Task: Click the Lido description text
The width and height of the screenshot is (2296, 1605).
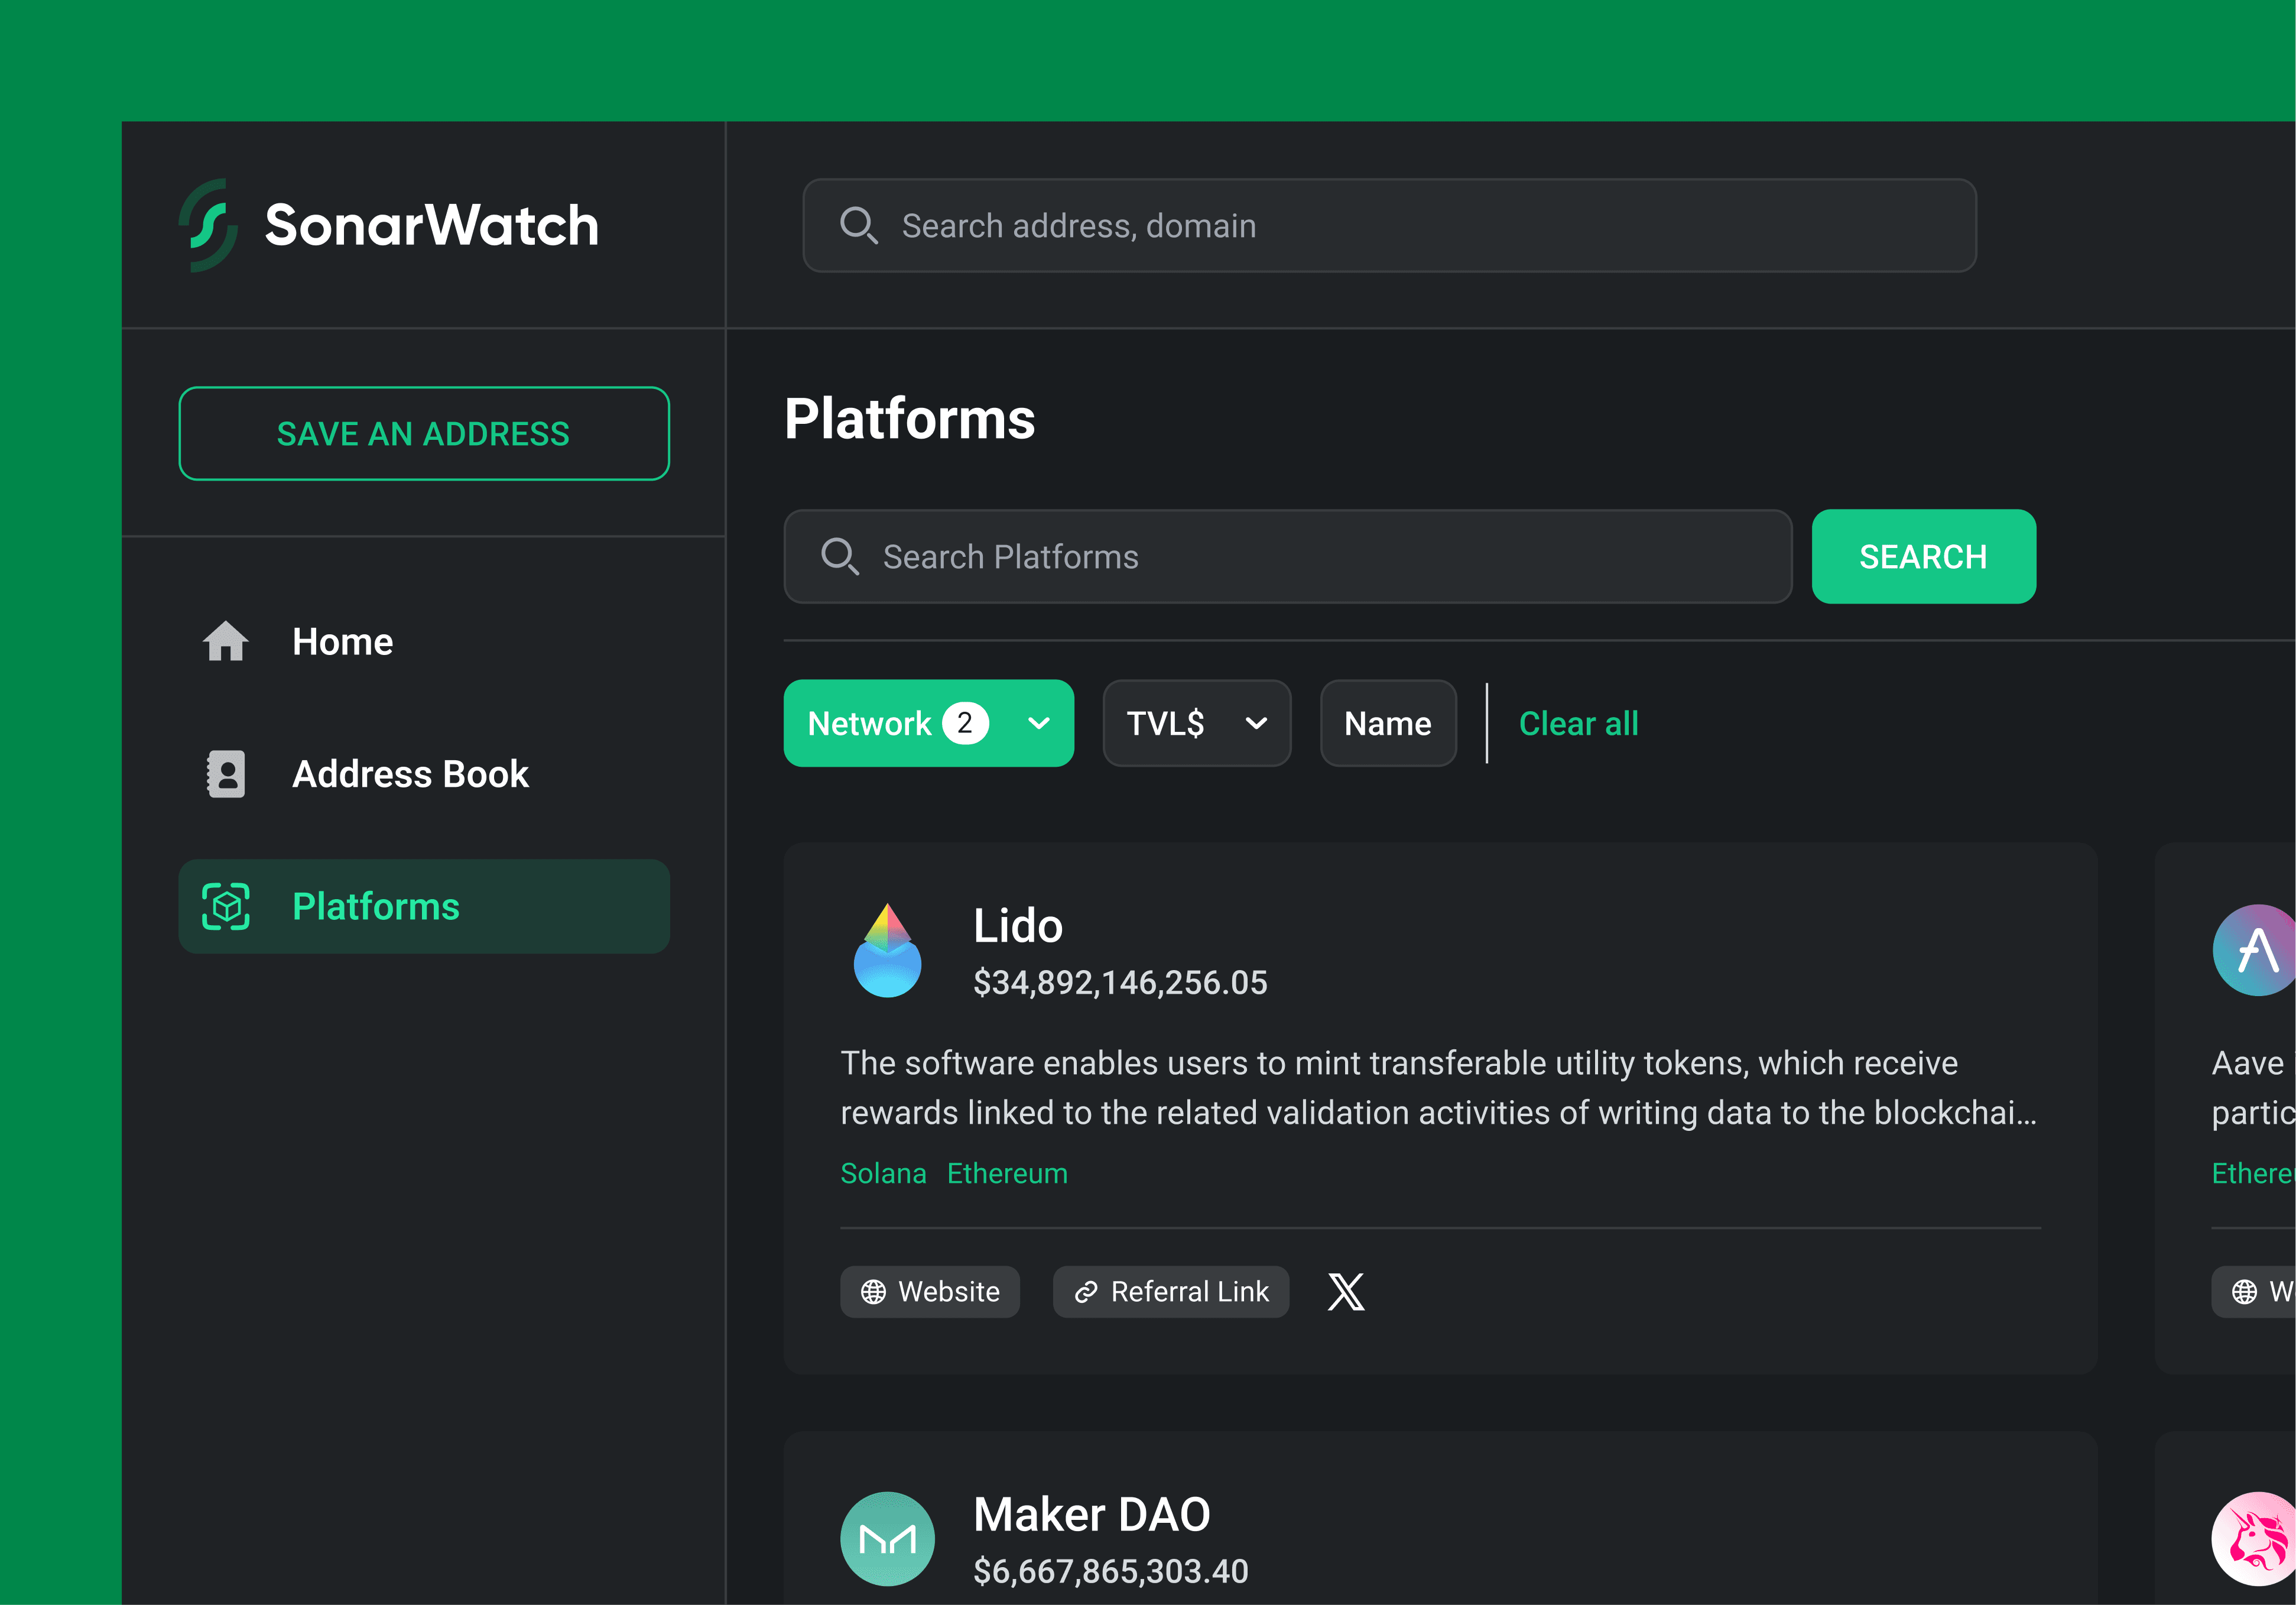Action: [x=1438, y=1088]
